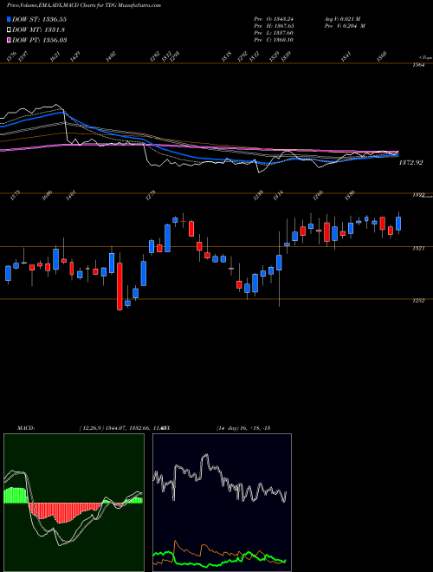Click the 1252 price axis label
This screenshot has width=433, height=572.
click(418, 301)
